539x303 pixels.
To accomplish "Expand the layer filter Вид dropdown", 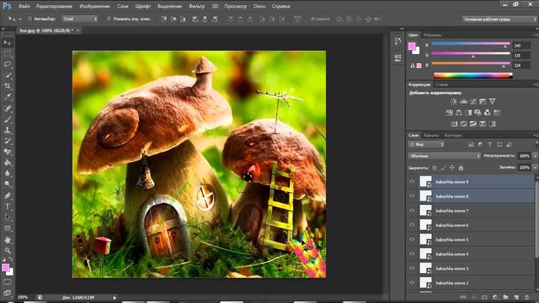I will [428, 145].
